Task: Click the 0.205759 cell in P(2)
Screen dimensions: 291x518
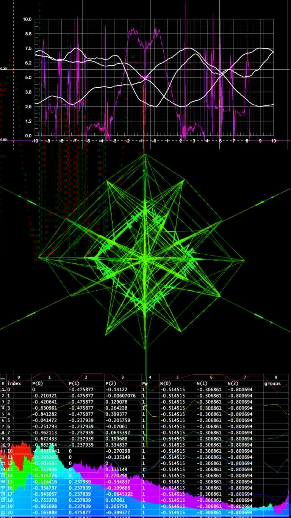Action: pyautogui.click(x=116, y=506)
